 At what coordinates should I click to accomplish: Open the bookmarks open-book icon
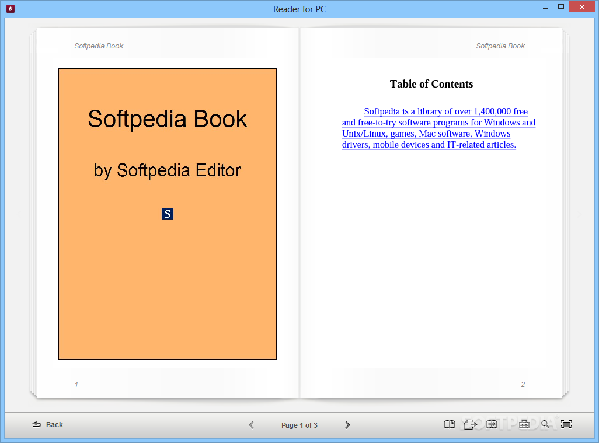click(x=450, y=424)
